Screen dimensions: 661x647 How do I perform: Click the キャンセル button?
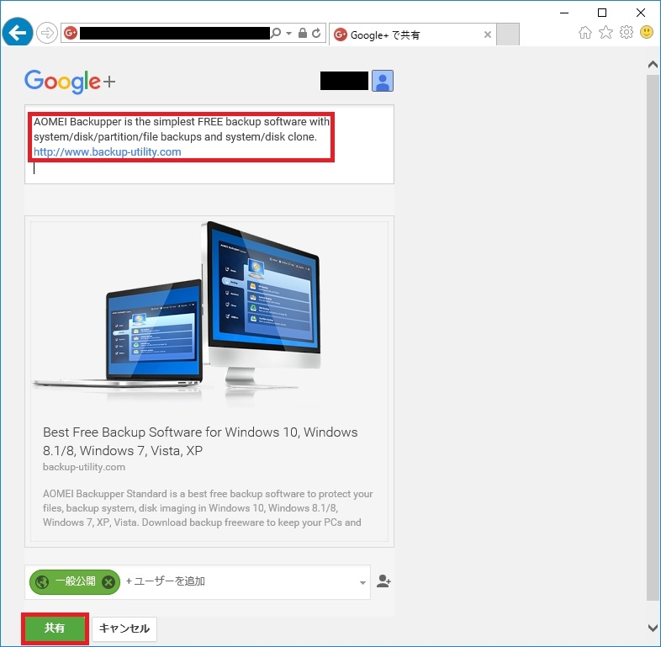point(124,628)
